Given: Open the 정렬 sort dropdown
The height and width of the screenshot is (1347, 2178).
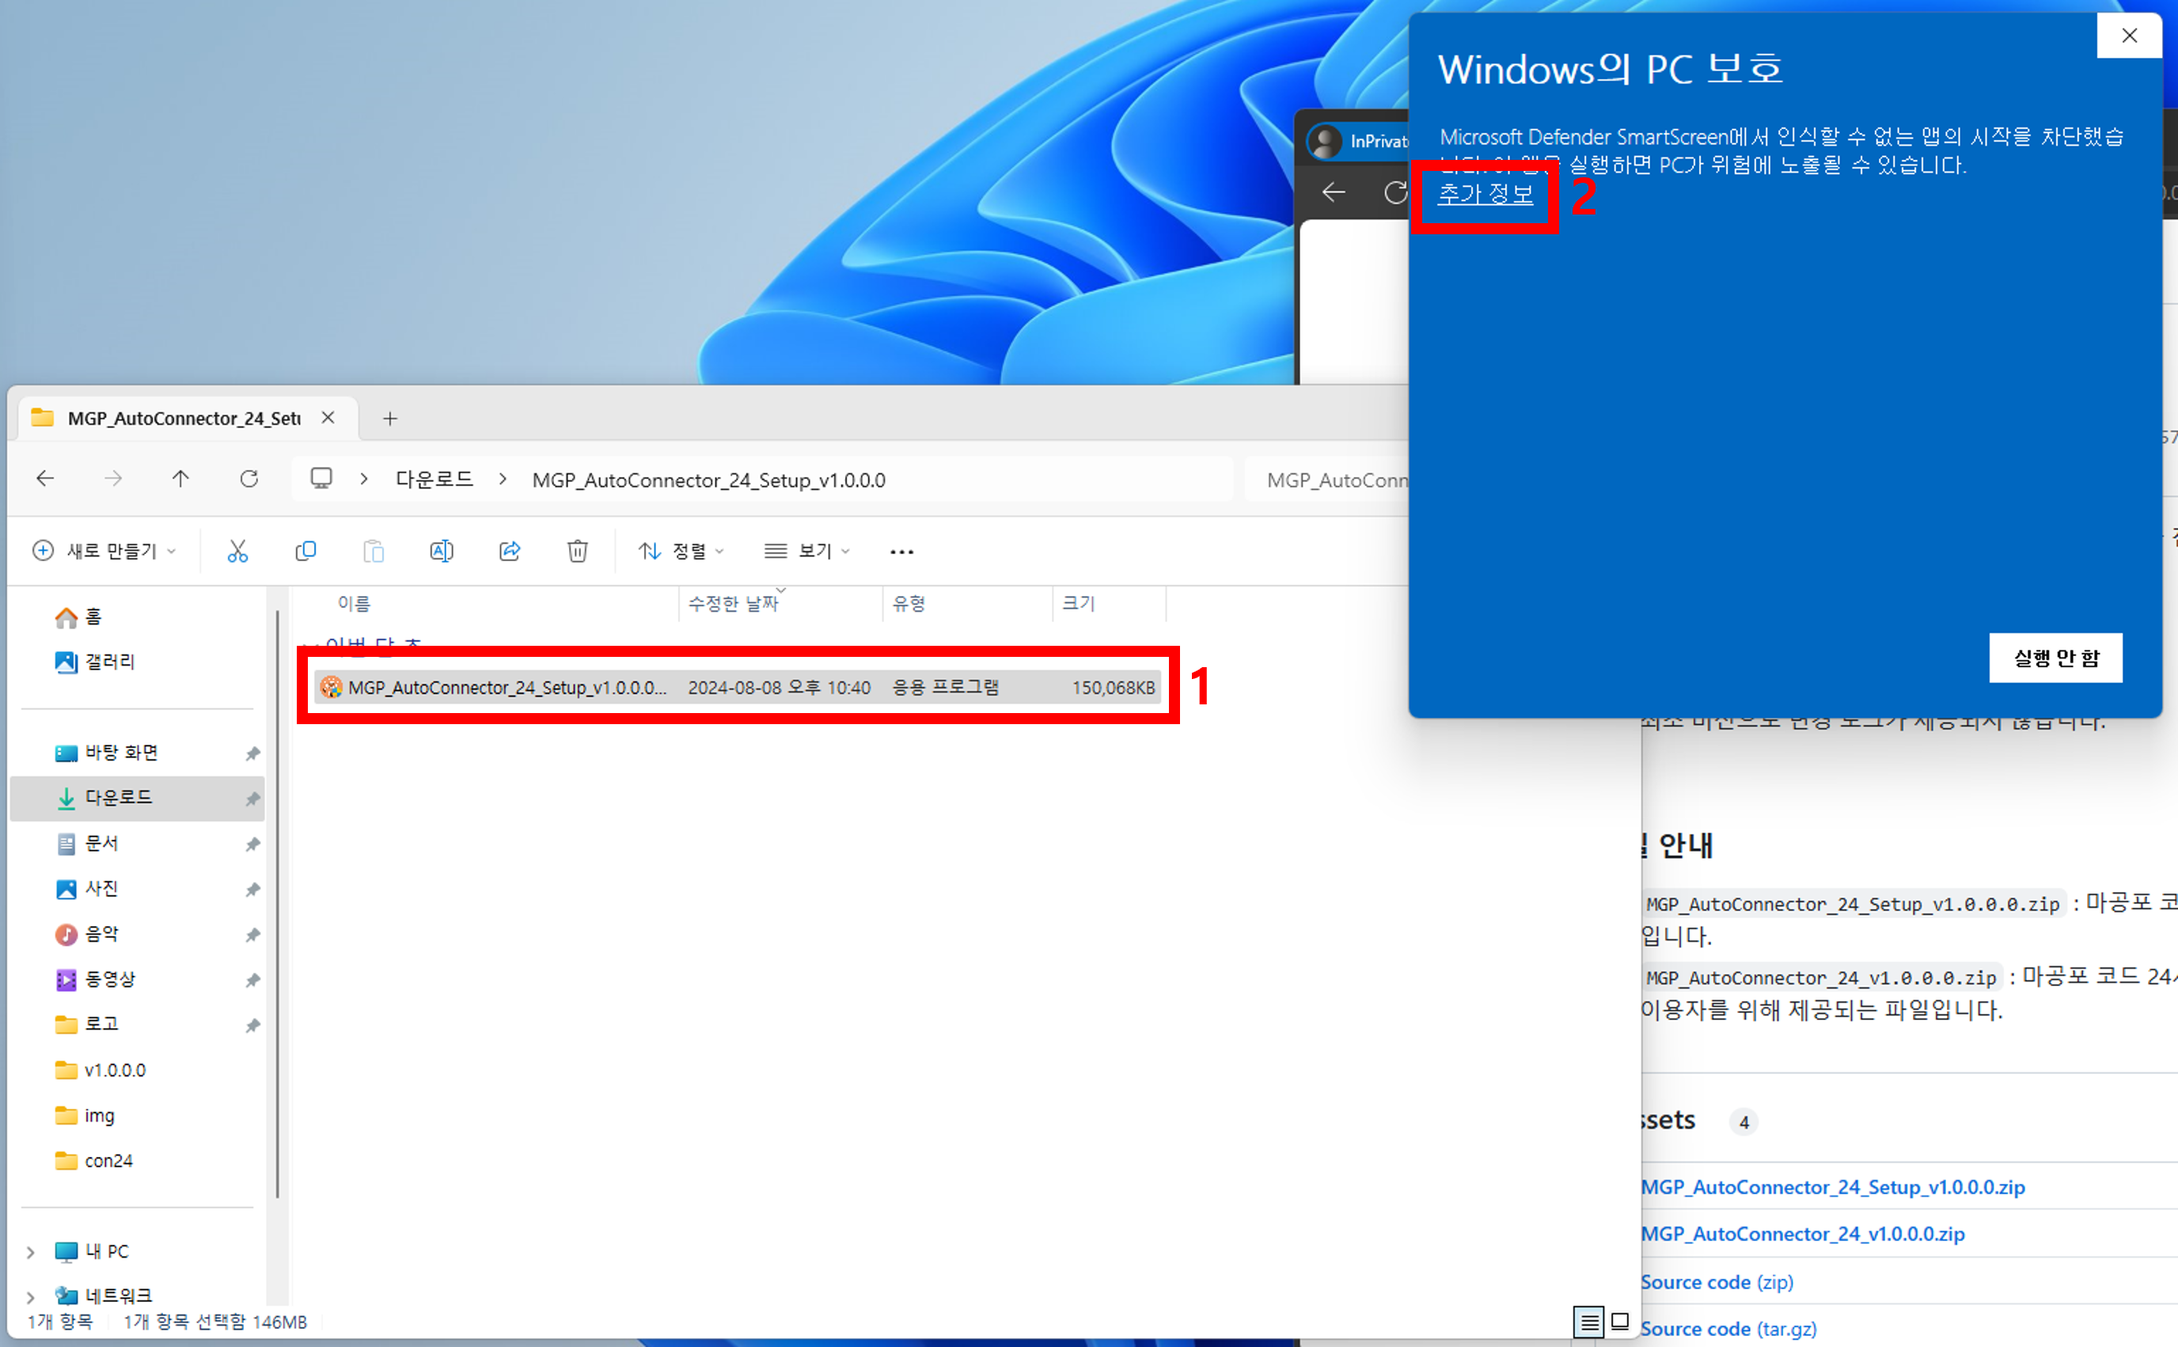Looking at the screenshot, I should [681, 552].
